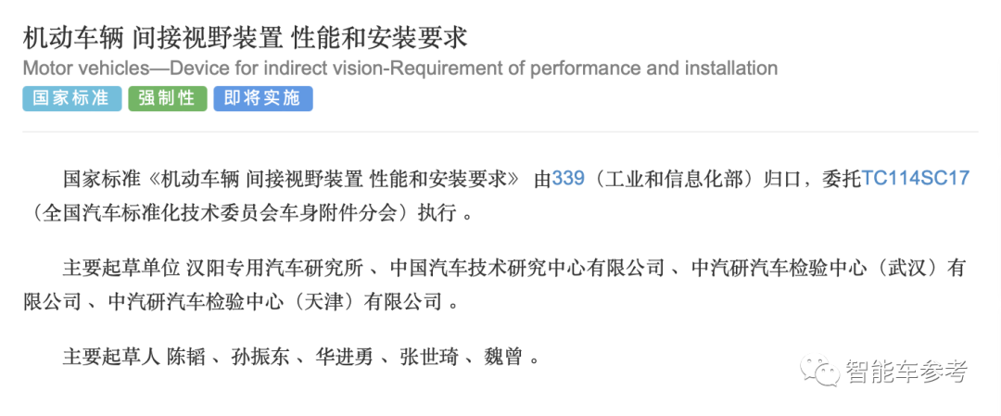Open the TC114SC17 committee link
This screenshot has height=416, width=1001.
pos(916,178)
